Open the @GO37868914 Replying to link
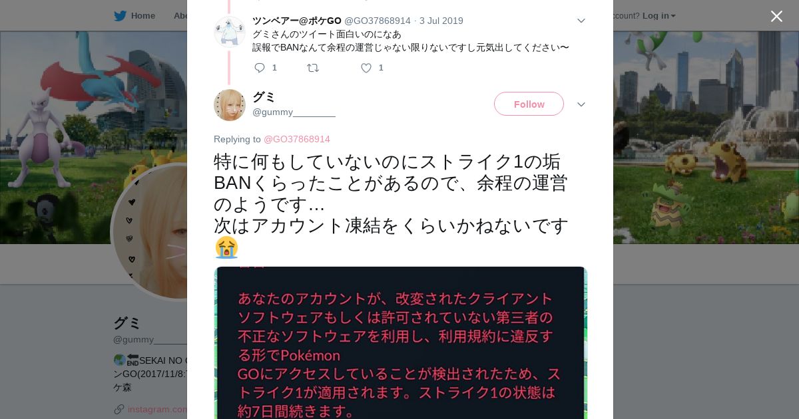 click(297, 139)
